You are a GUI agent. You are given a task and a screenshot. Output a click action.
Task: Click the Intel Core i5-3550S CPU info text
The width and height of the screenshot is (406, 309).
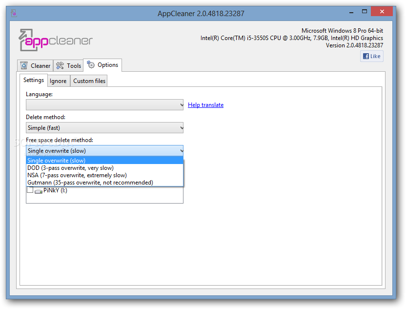pyautogui.click(x=291, y=38)
